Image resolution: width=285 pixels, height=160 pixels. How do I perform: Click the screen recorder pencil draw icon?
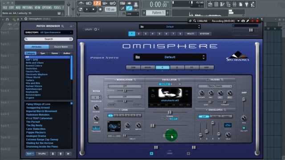[248, 21]
